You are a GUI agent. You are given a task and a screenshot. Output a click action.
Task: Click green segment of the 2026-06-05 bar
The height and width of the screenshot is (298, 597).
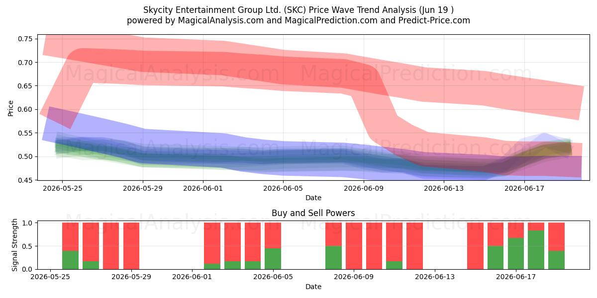(273, 259)
